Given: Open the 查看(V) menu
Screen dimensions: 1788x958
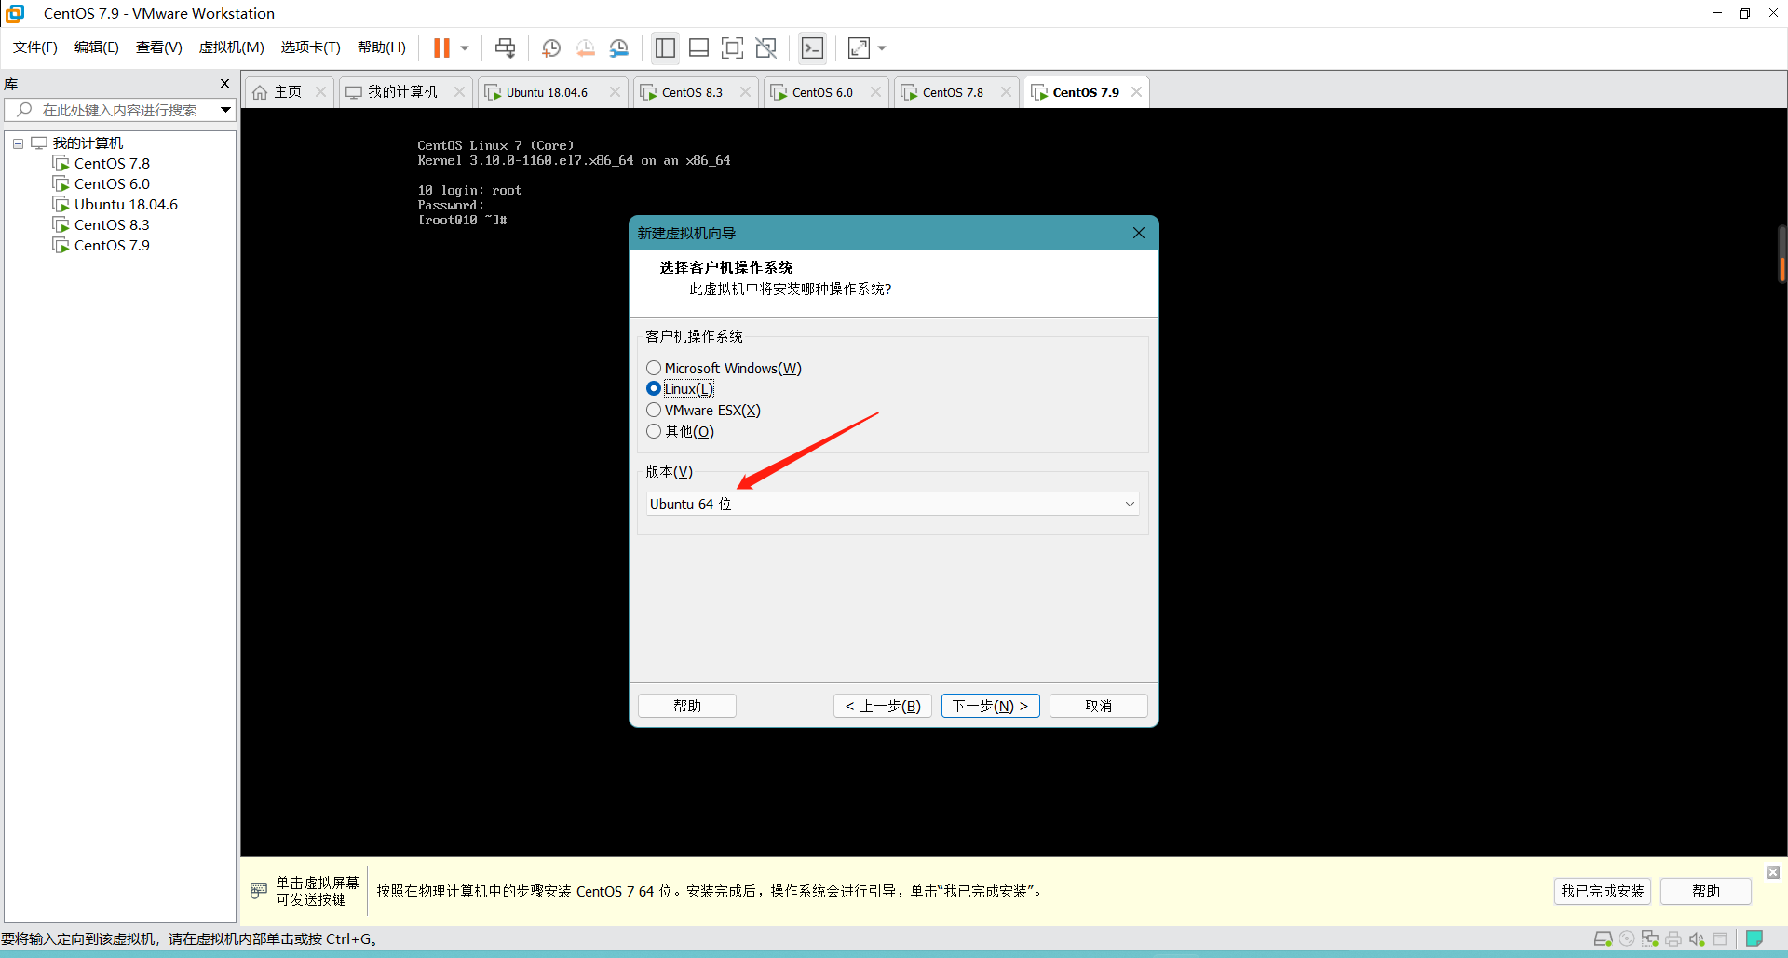Looking at the screenshot, I should click(x=159, y=47).
